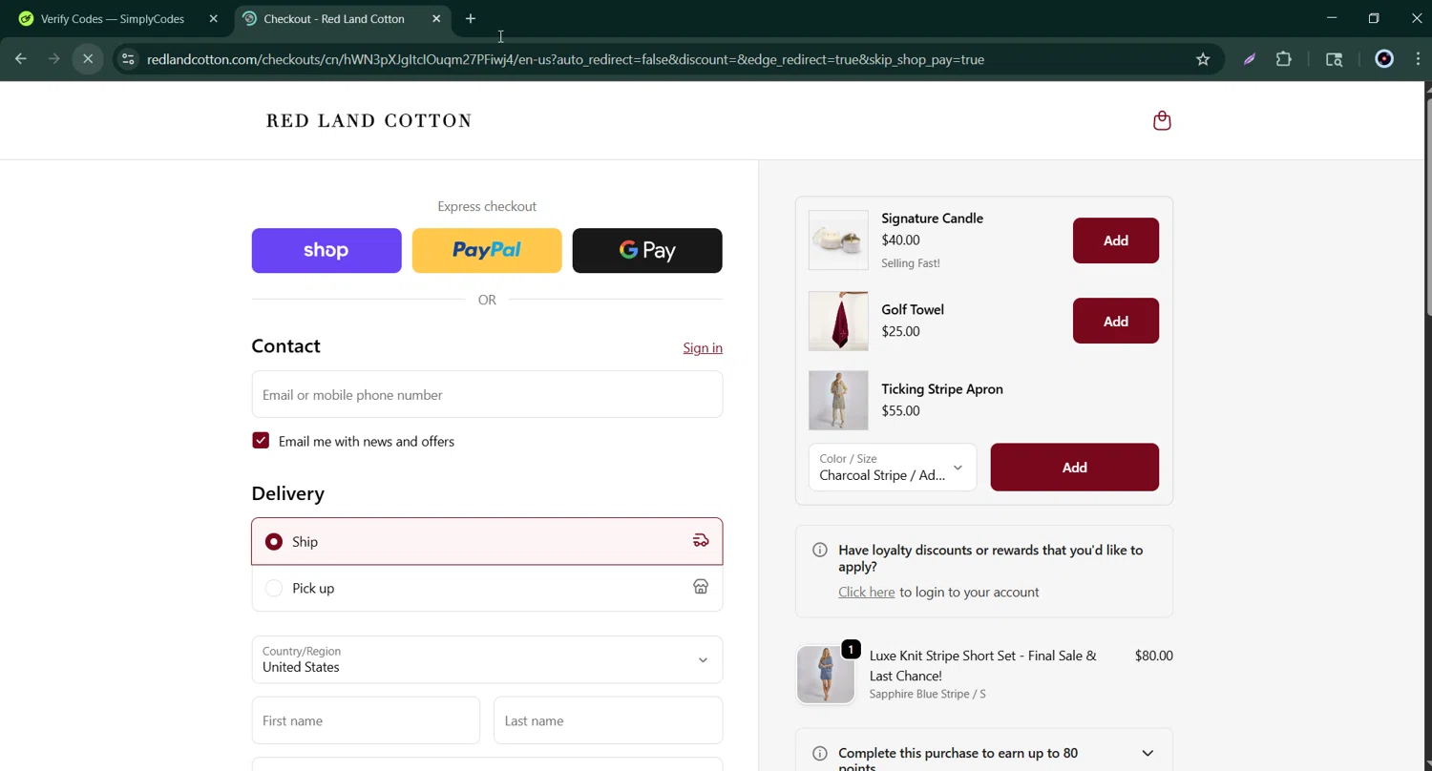Add Ticking Stripe Apron to order

(1075, 467)
